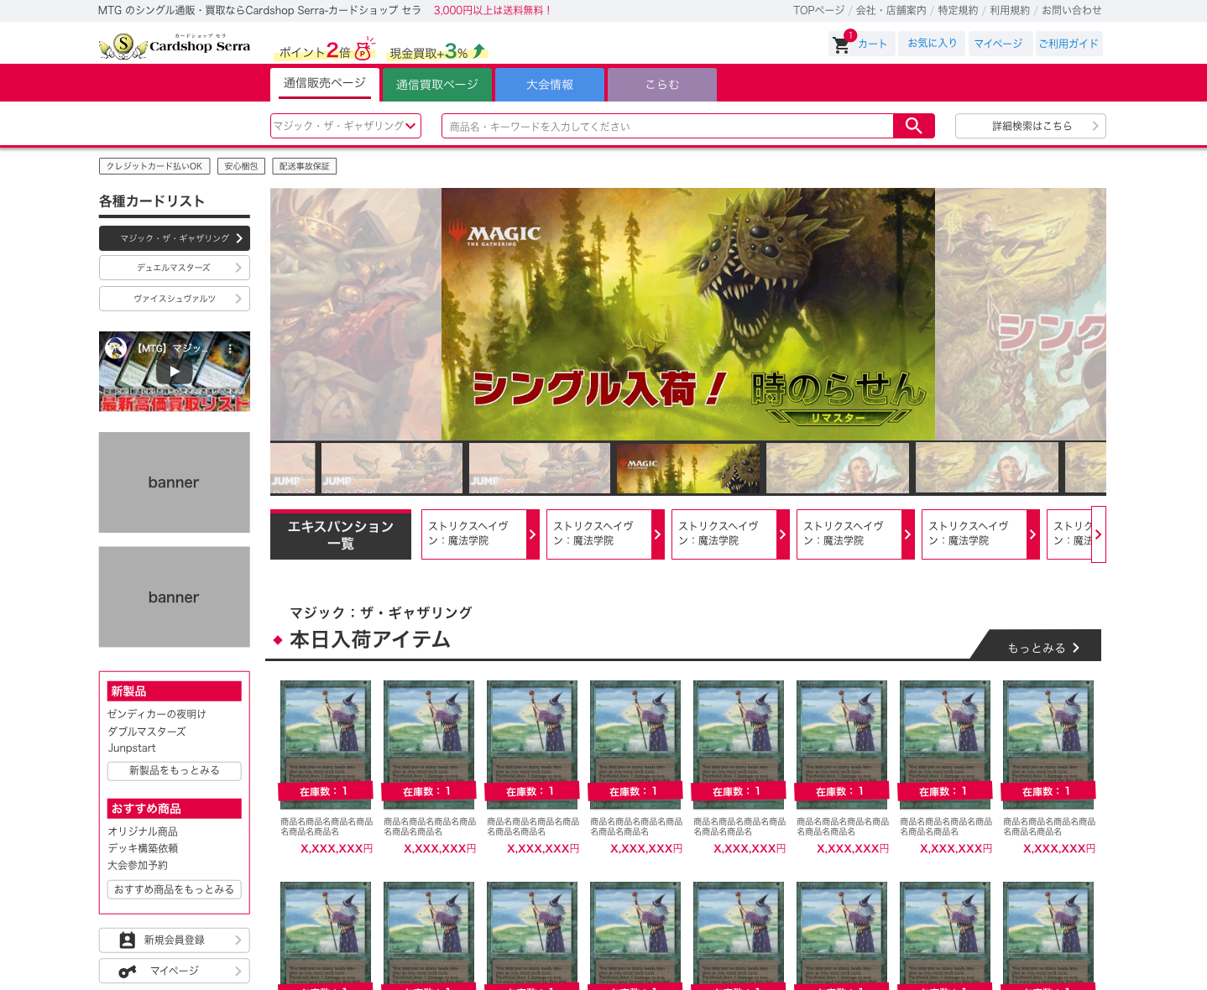The image size is (1207, 990).
Task: Click the new member registration icon
Action: click(x=128, y=940)
